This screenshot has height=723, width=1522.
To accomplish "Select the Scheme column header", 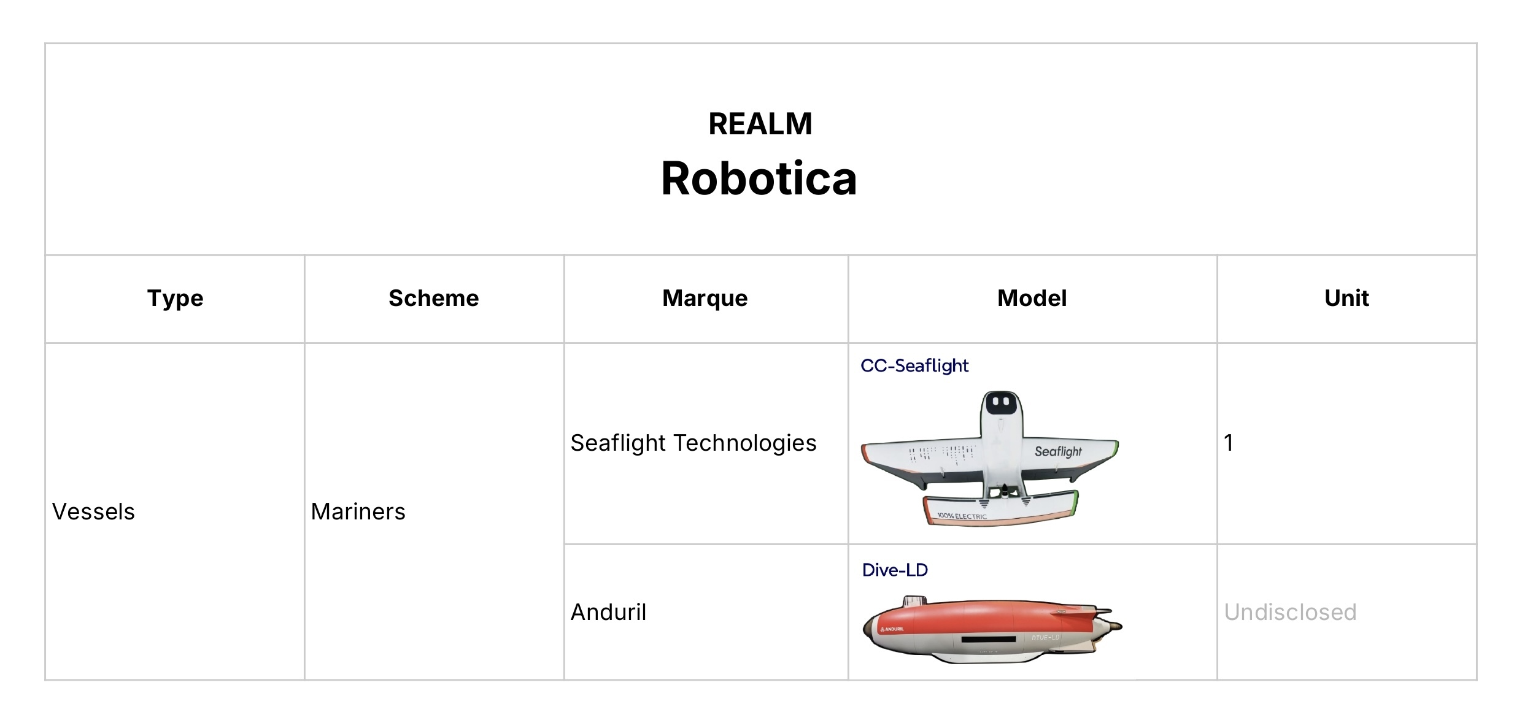I will tap(433, 298).
